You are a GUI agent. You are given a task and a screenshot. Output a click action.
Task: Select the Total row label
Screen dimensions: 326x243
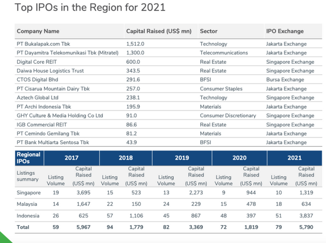[24, 227]
